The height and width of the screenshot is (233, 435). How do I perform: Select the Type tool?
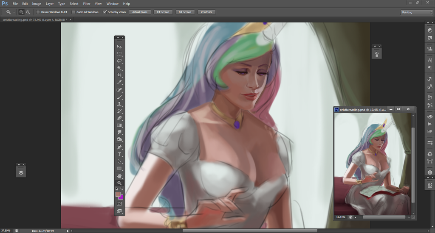tap(119, 154)
